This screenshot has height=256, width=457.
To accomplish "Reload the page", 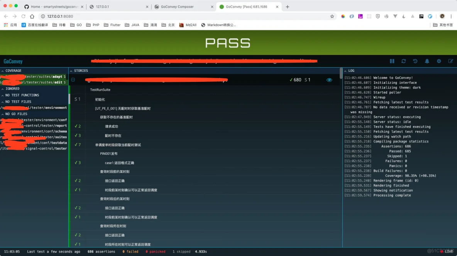I will (23, 16).
